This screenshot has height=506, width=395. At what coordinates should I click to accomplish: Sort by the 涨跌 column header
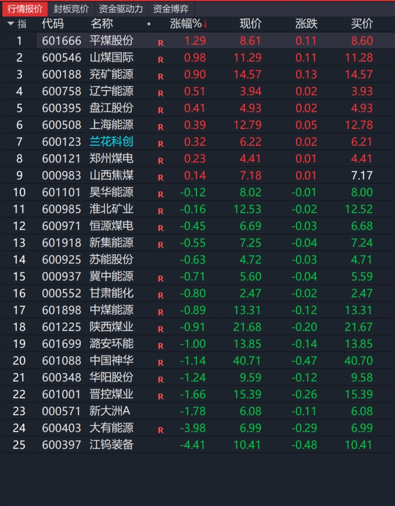point(307,23)
